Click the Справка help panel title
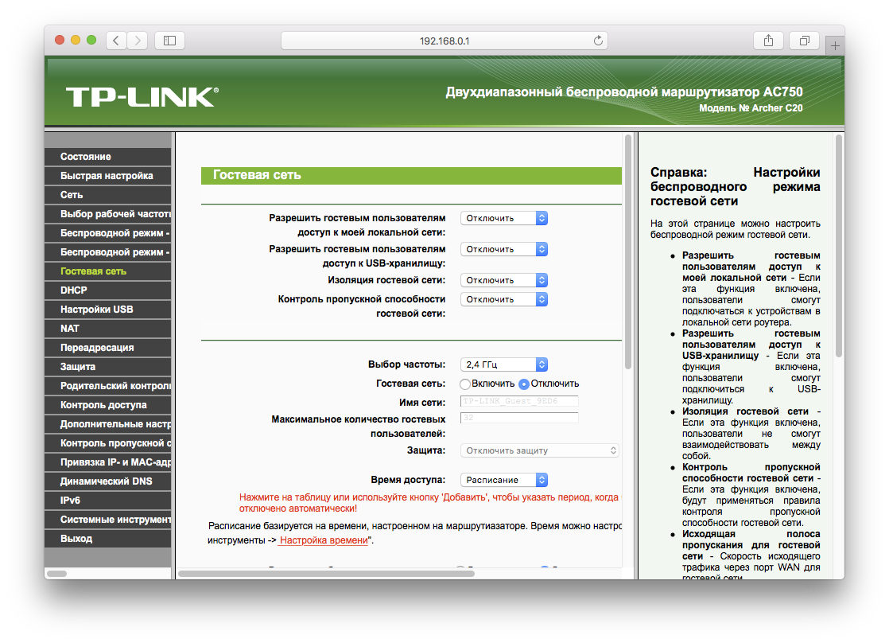Screen dimensions: 889x643 [x=736, y=187]
